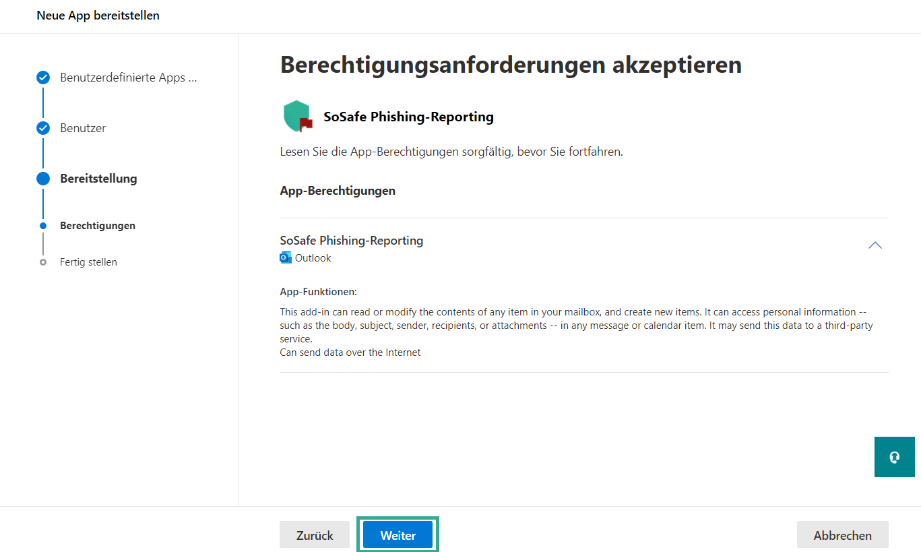
Task: Open the headset help widget
Action: [894, 457]
